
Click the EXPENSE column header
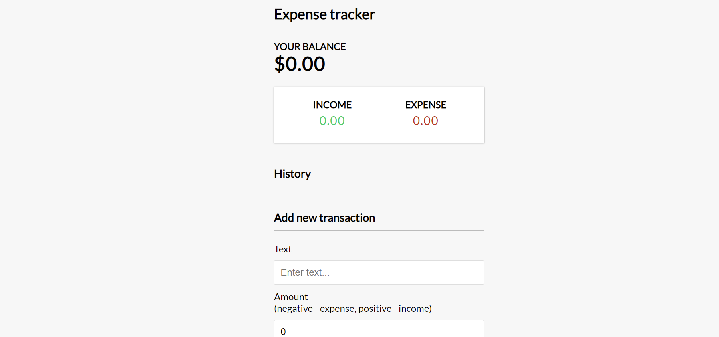coord(425,105)
